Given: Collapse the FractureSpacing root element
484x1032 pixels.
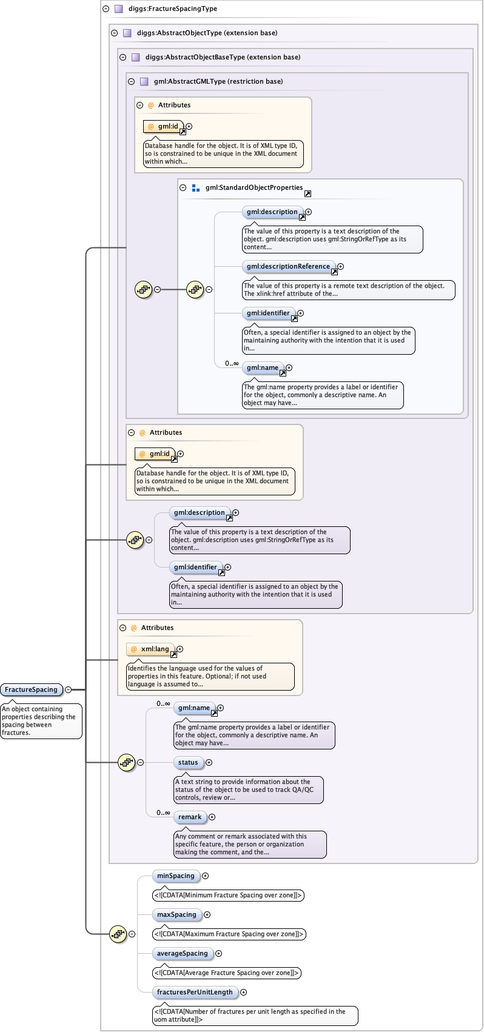Looking at the screenshot, I should [68, 689].
